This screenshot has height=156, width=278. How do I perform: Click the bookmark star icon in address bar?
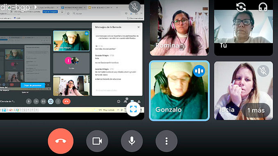click(68, 14)
